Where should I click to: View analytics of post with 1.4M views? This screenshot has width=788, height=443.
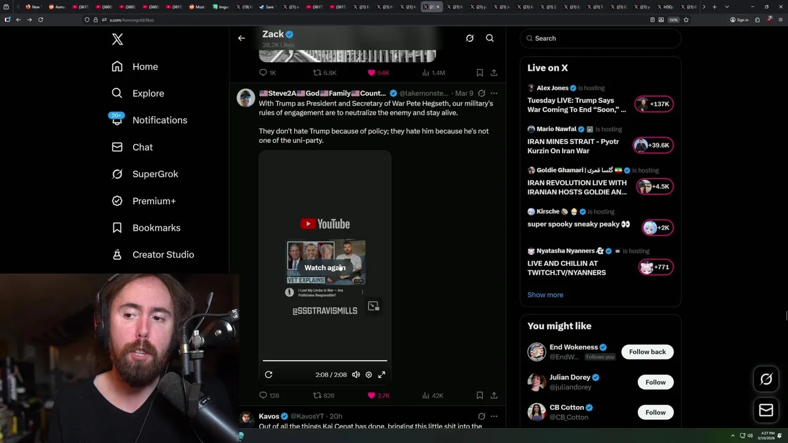click(433, 73)
